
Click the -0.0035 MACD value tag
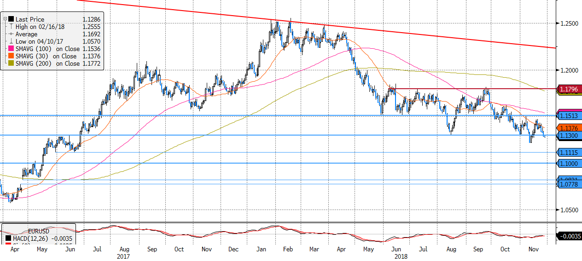coord(569,236)
